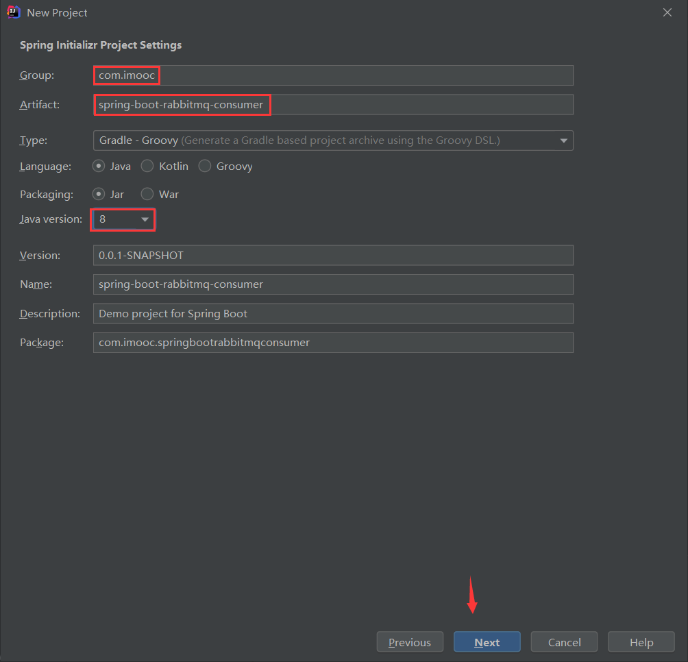Click the "Spring Initializr Project Settings" heading
688x662 pixels.
point(101,45)
